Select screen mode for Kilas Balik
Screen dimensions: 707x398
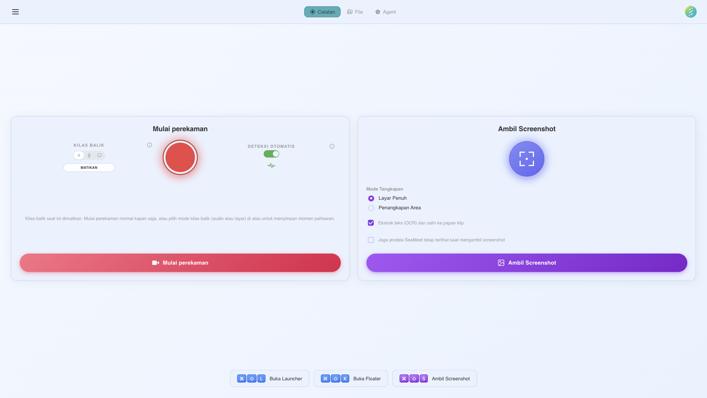pos(99,155)
